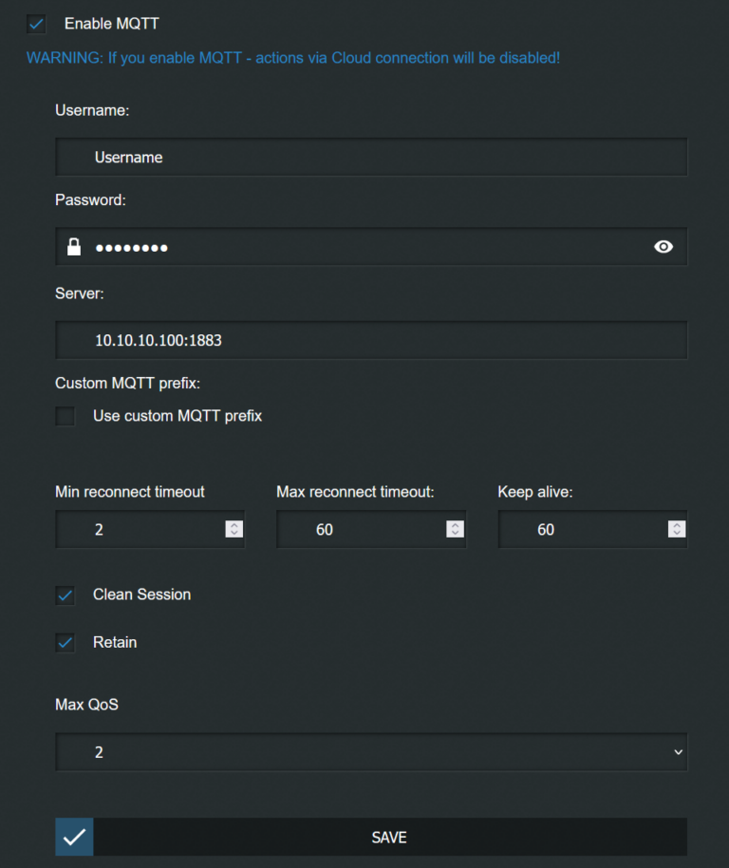Image resolution: width=729 pixels, height=868 pixels.
Task: Click the lock icon in the Password field
Action: coord(74,247)
